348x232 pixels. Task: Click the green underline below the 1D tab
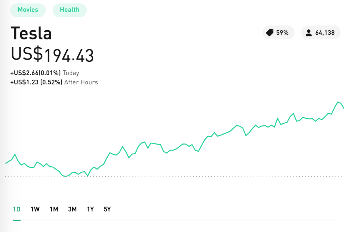17,220
